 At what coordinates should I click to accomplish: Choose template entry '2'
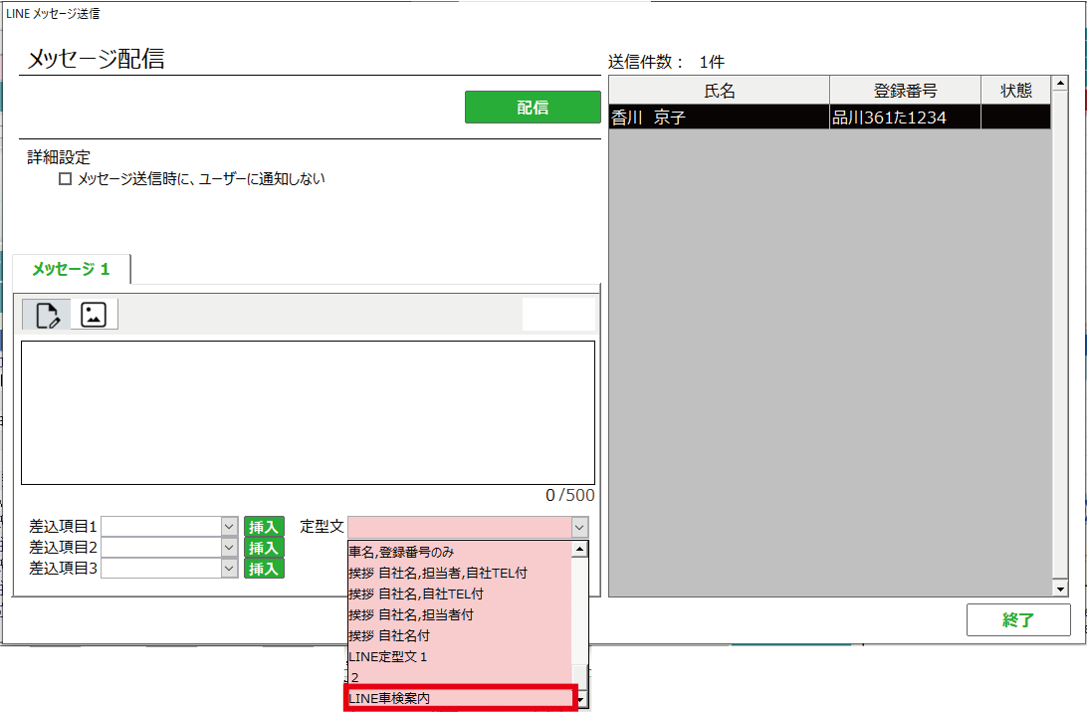point(459,677)
